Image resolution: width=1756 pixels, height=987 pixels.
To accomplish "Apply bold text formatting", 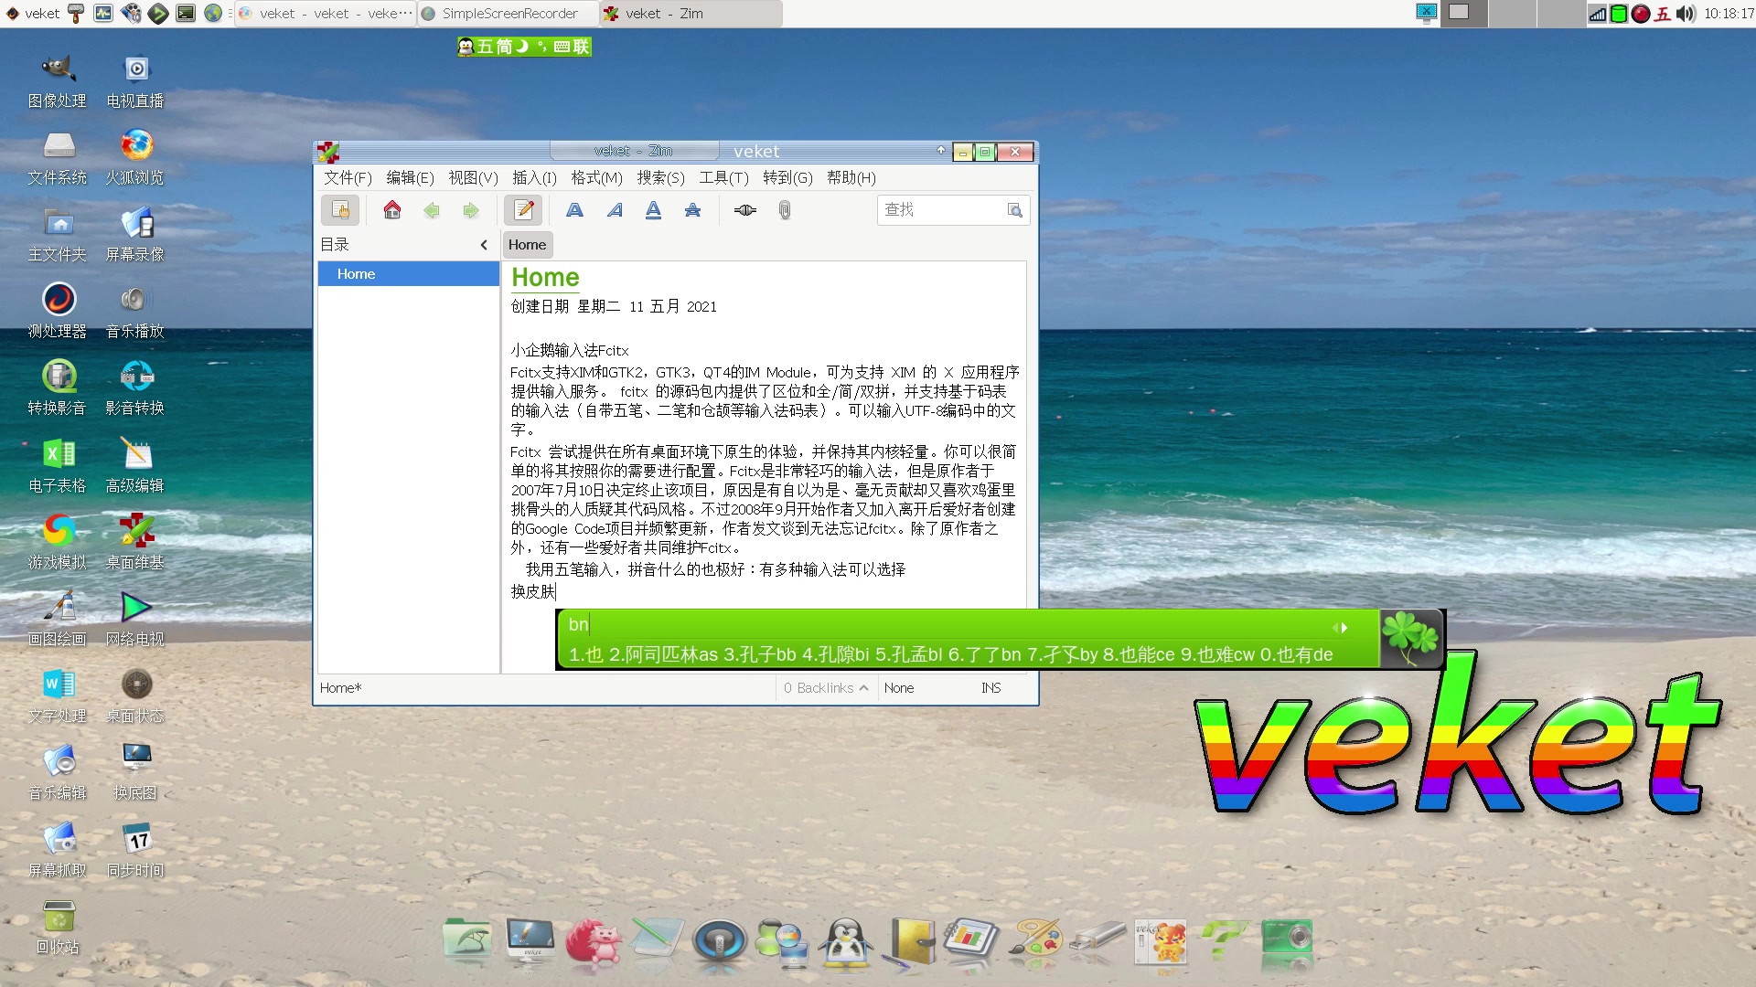I will [x=574, y=210].
